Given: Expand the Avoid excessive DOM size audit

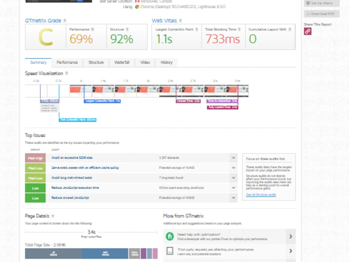Looking at the screenshot, I should pyautogui.click(x=233, y=158).
